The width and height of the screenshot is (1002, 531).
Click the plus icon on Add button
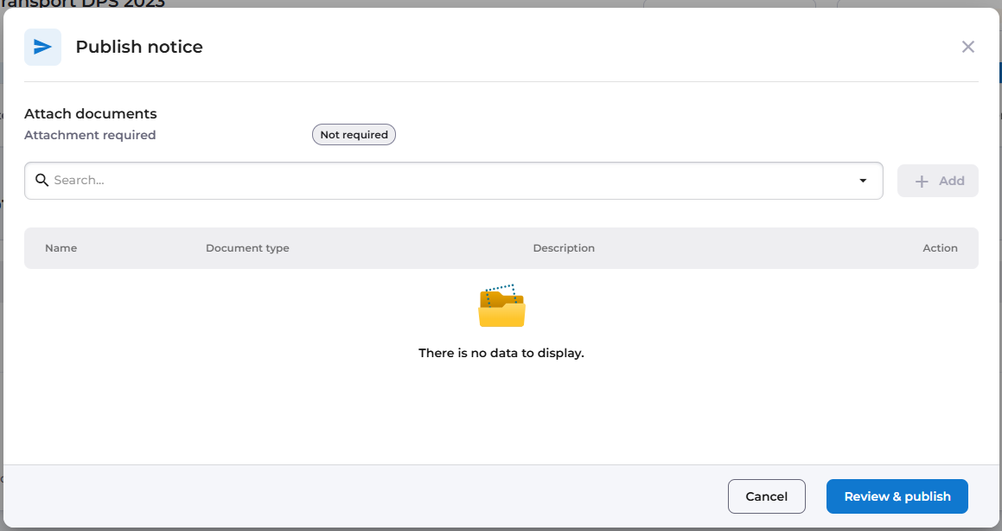click(x=921, y=182)
